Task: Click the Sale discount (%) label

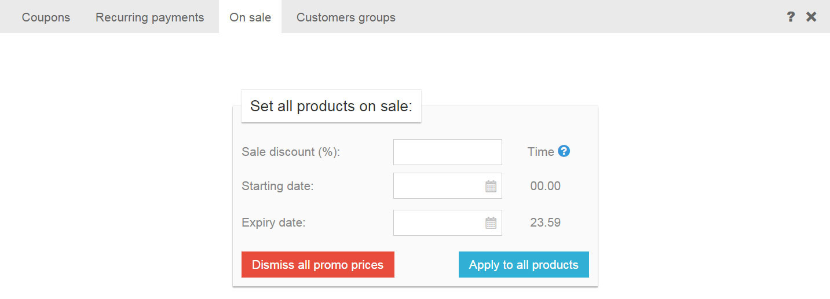Action: 291,152
